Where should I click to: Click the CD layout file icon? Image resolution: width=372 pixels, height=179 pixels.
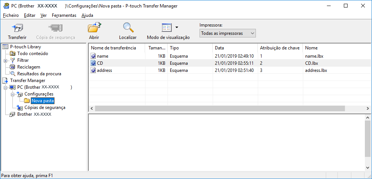click(93, 63)
